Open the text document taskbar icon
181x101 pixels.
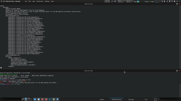pos(38,99)
